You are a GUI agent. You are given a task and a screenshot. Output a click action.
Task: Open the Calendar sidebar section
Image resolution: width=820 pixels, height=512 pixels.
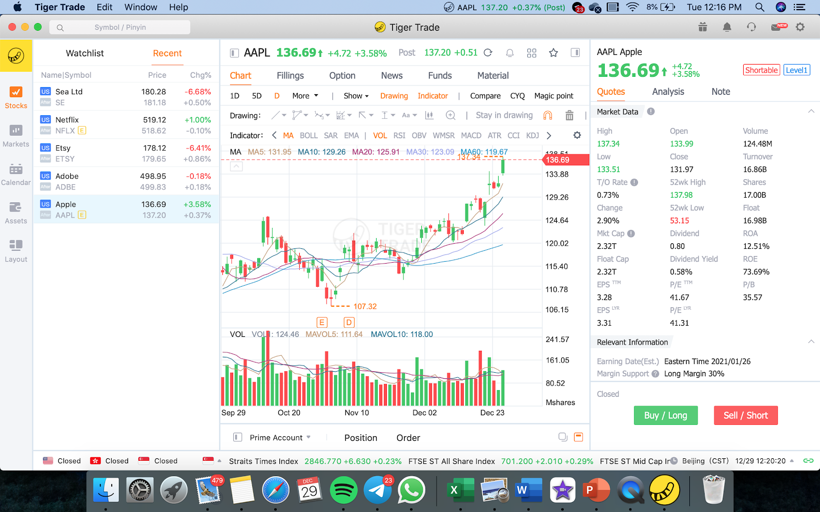(16, 174)
